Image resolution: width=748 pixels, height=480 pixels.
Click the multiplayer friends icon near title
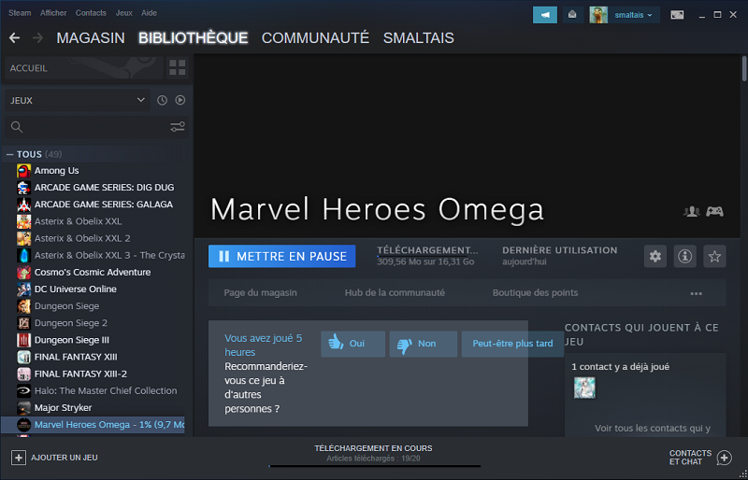pos(692,211)
